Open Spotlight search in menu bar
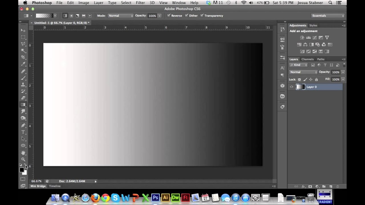365x205 pixels. pos(330,3)
